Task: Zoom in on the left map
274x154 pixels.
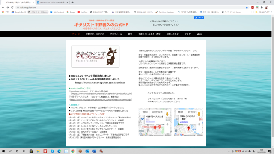Action: 167,124
